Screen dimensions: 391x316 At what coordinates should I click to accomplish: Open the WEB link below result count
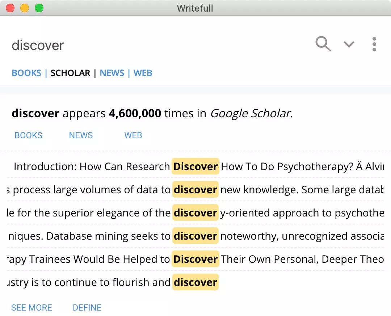(133, 135)
